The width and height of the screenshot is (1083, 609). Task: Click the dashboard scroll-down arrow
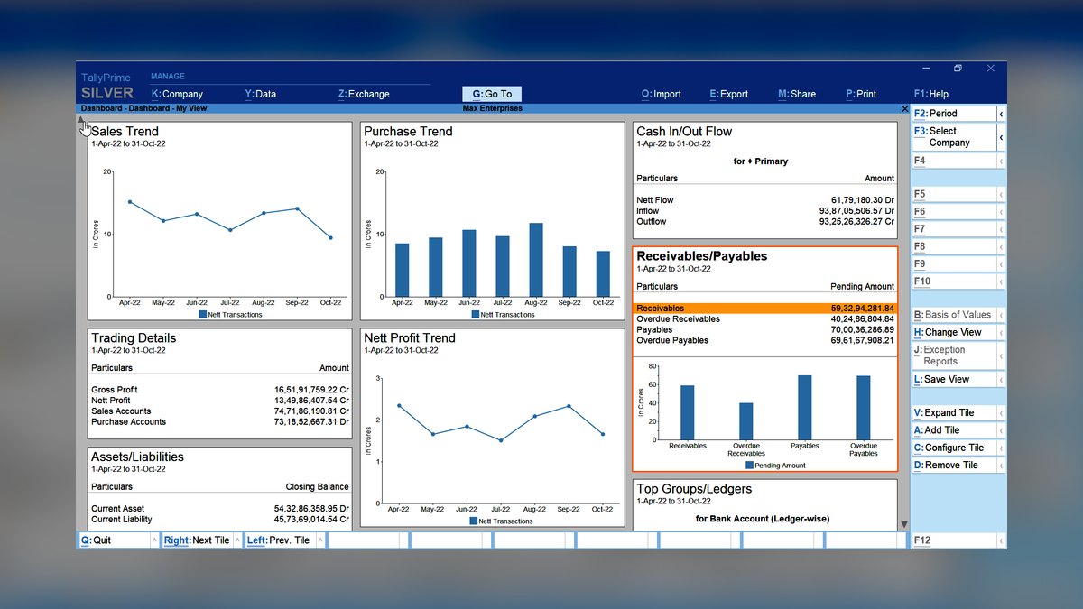[904, 525]
